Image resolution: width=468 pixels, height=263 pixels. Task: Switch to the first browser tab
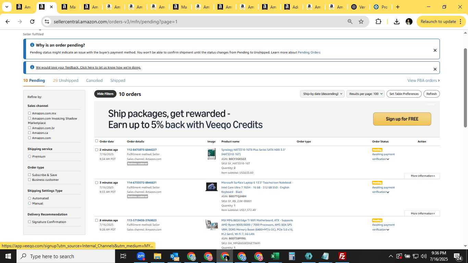coord(23,7)
